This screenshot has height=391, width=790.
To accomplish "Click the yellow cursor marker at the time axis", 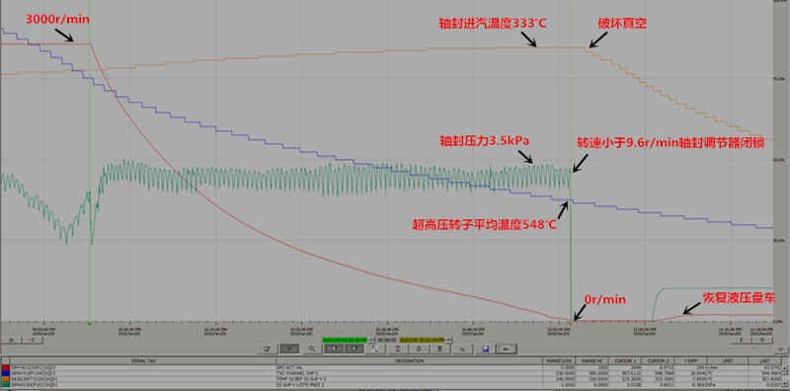I will click(x=571, y=323).
